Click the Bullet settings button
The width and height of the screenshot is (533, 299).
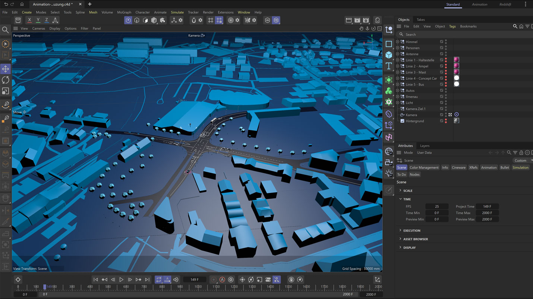pyautogui.click(x=505, y=168)
